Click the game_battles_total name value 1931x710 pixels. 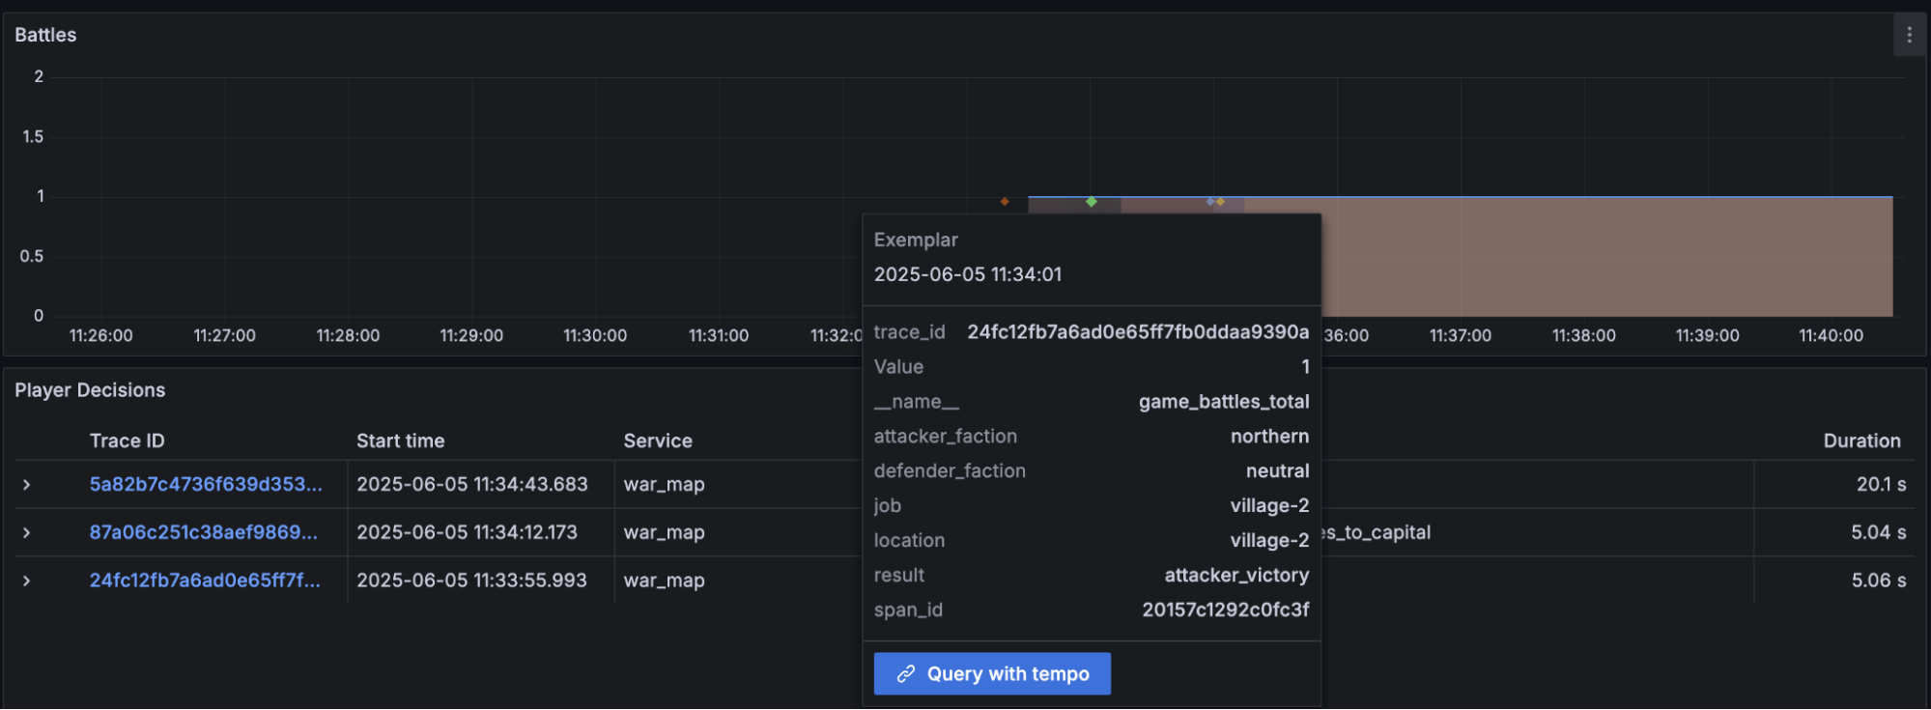click(1224, 401)
